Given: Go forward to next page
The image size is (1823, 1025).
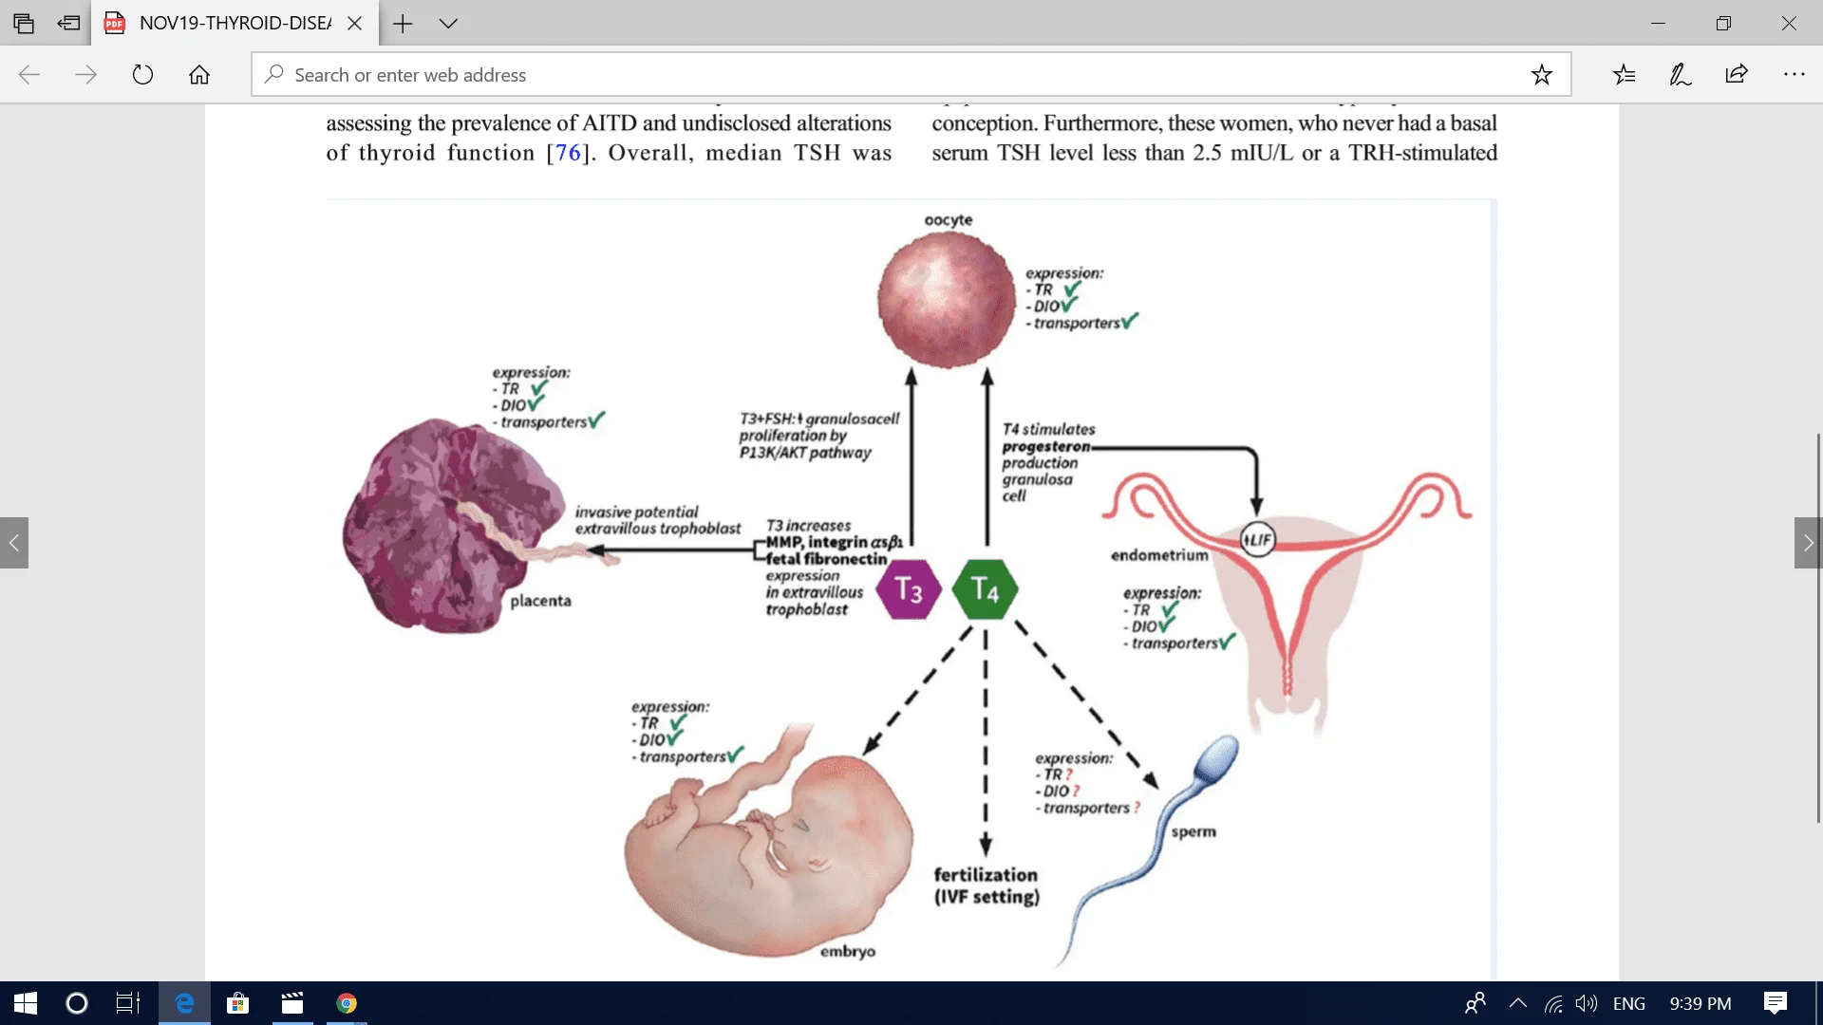Looking at the screenshot, I should click(x=85, y=75).
